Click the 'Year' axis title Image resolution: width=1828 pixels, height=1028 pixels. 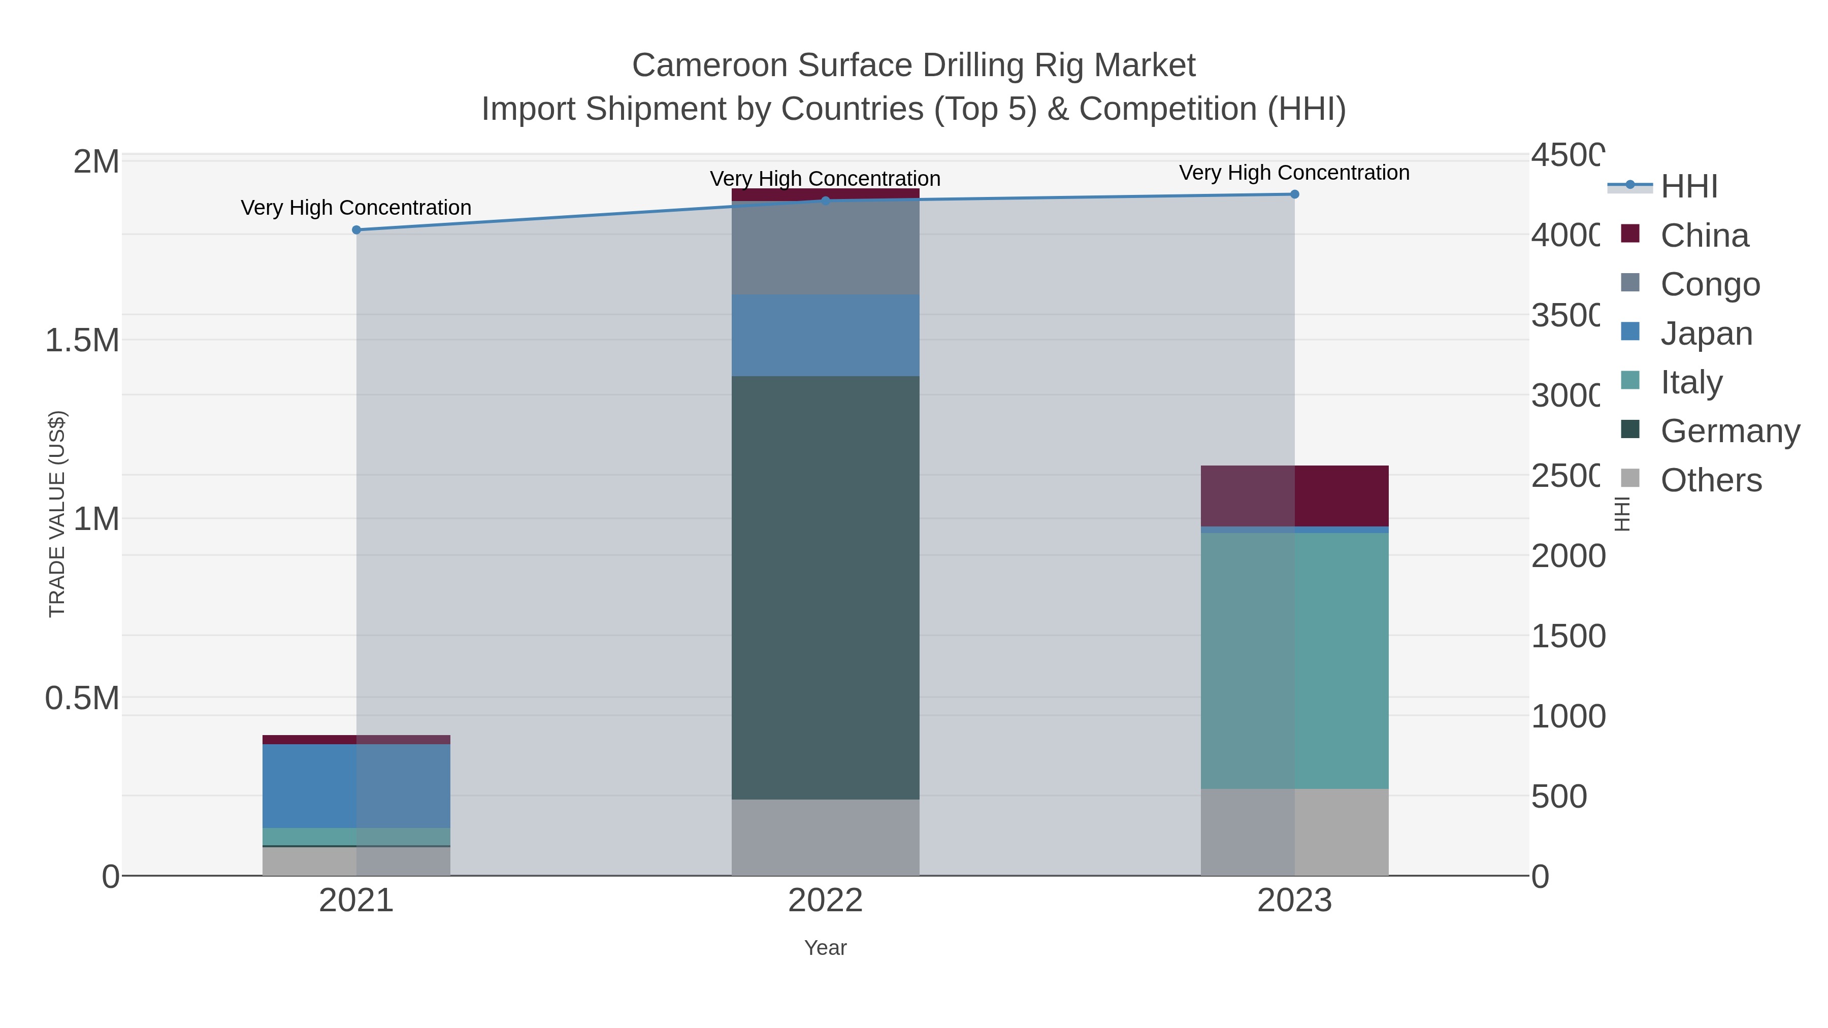(825, 948)
